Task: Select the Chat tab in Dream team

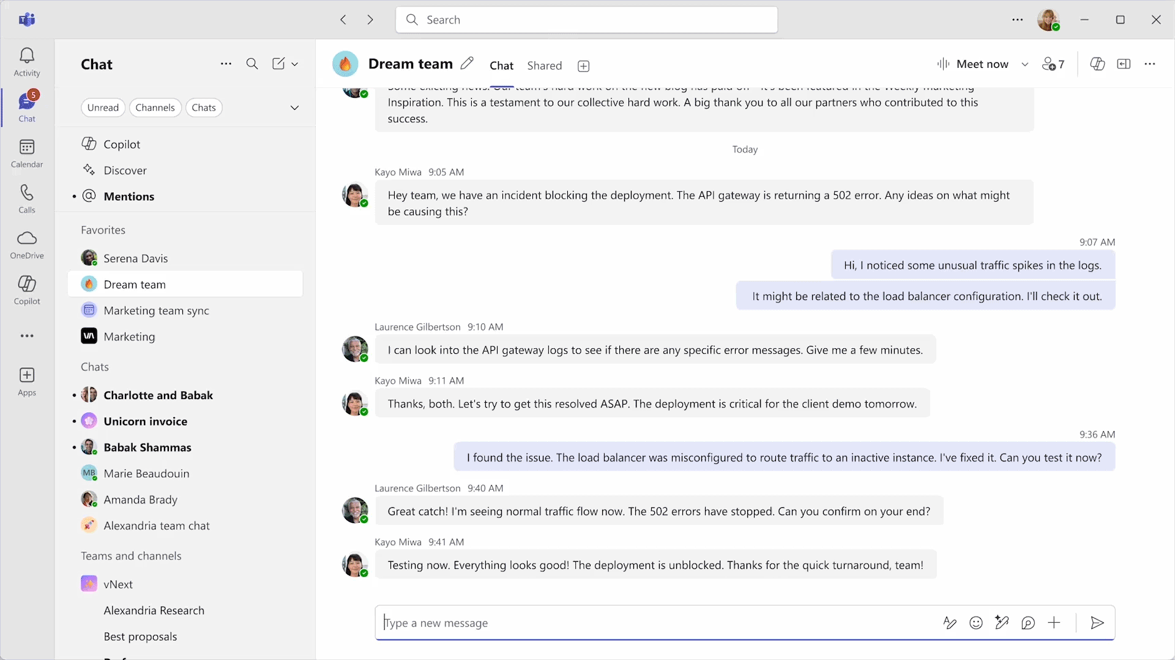Action: point(501,65)
